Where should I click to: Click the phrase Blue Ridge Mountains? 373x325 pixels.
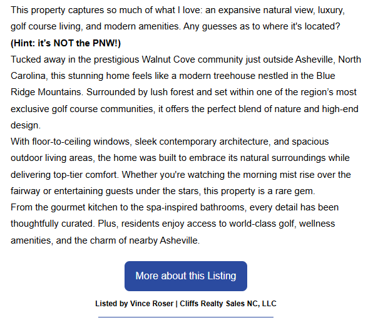click(x=173, y=84)
